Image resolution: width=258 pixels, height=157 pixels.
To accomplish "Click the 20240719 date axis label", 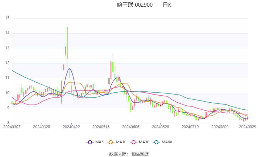I will 190,127.
